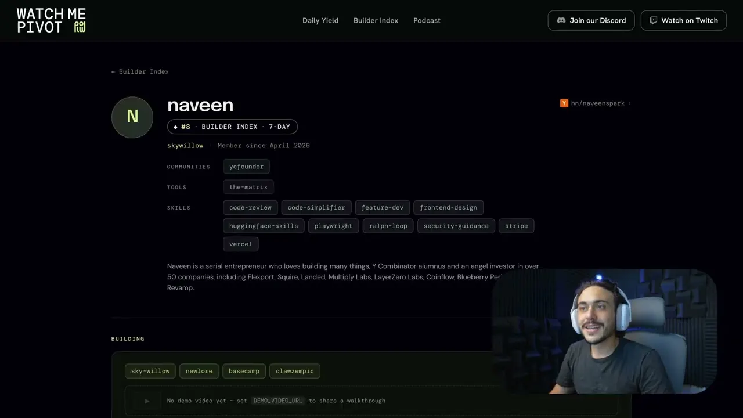Click the feature-dev skill tag
This screenshot has width=743, height=418.
pos(383,207)
